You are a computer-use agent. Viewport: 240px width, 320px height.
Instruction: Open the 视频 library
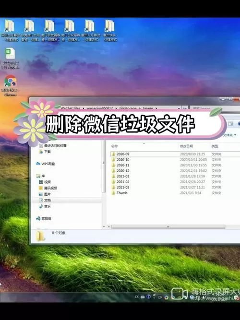(45, 182)
